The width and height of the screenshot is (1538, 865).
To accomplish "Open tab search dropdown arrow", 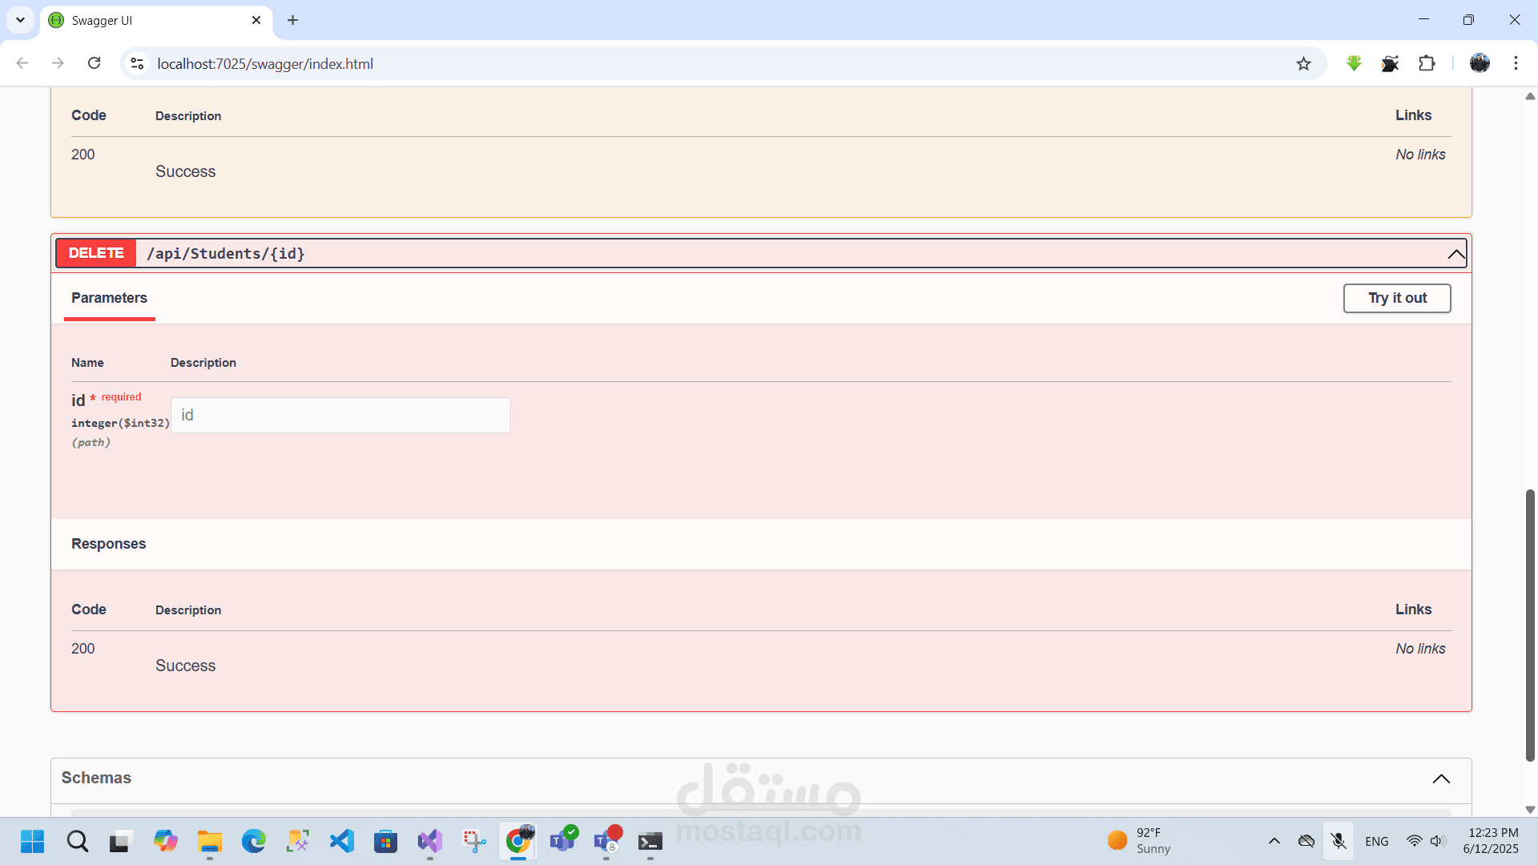I will coord(20,20).
